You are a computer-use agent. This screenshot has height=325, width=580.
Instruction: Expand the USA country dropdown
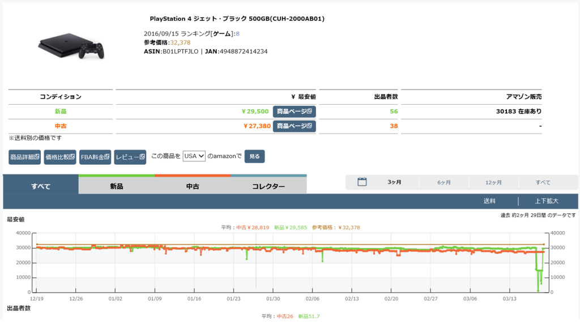click(x=194, y=156)
